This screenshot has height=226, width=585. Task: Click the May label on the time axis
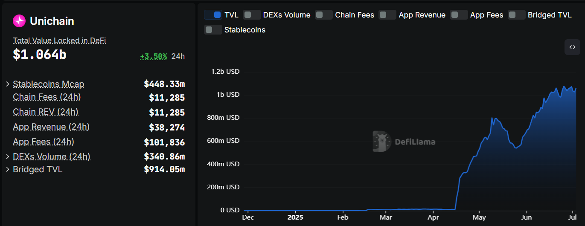coord(479,217)
